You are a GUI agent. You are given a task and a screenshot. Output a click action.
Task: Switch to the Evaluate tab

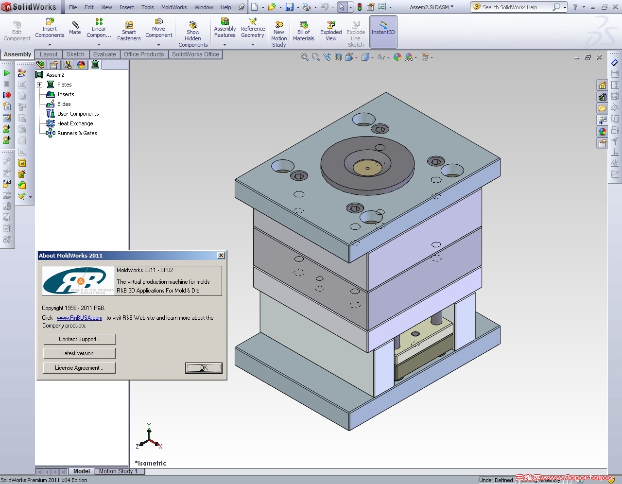pyautogui.click(x=104, y=54)
